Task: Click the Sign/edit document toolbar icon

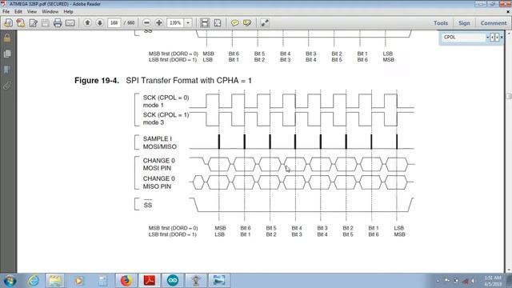Action: click(34, 23)
